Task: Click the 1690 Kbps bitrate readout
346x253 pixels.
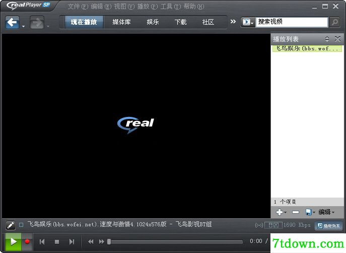Action: pos(297,225)
